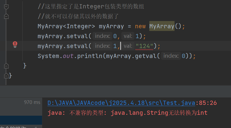Collapse fold marker beside first comment line
Image resolution: width=231 pixels, height=128 pixels.
coord(6,7)
